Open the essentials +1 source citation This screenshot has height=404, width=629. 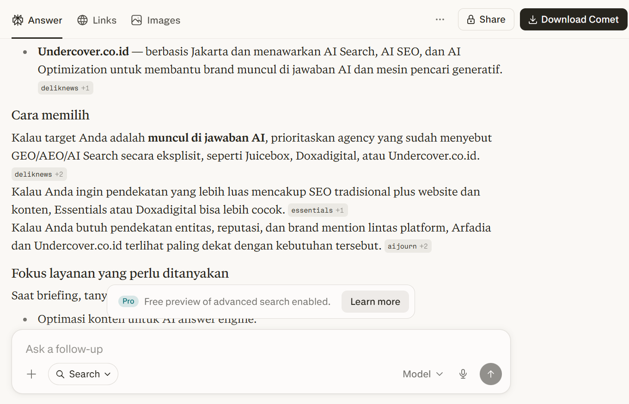point(318,210)
